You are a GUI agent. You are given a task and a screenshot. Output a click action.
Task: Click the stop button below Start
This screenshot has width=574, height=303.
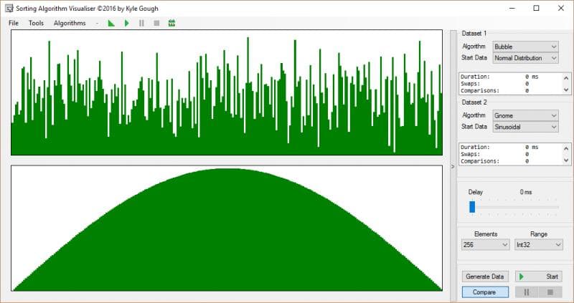[550, 292]
